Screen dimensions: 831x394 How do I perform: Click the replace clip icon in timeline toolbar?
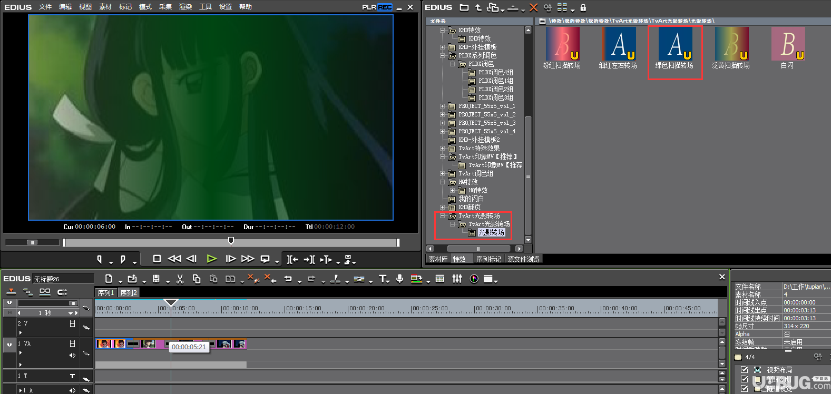click(230, 279)
